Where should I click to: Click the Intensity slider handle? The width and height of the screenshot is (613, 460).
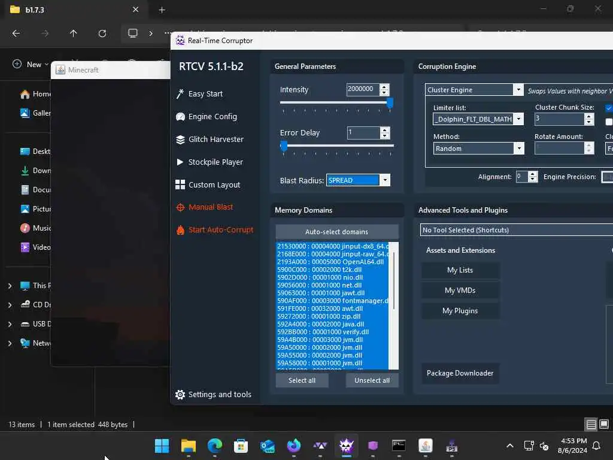390,103
